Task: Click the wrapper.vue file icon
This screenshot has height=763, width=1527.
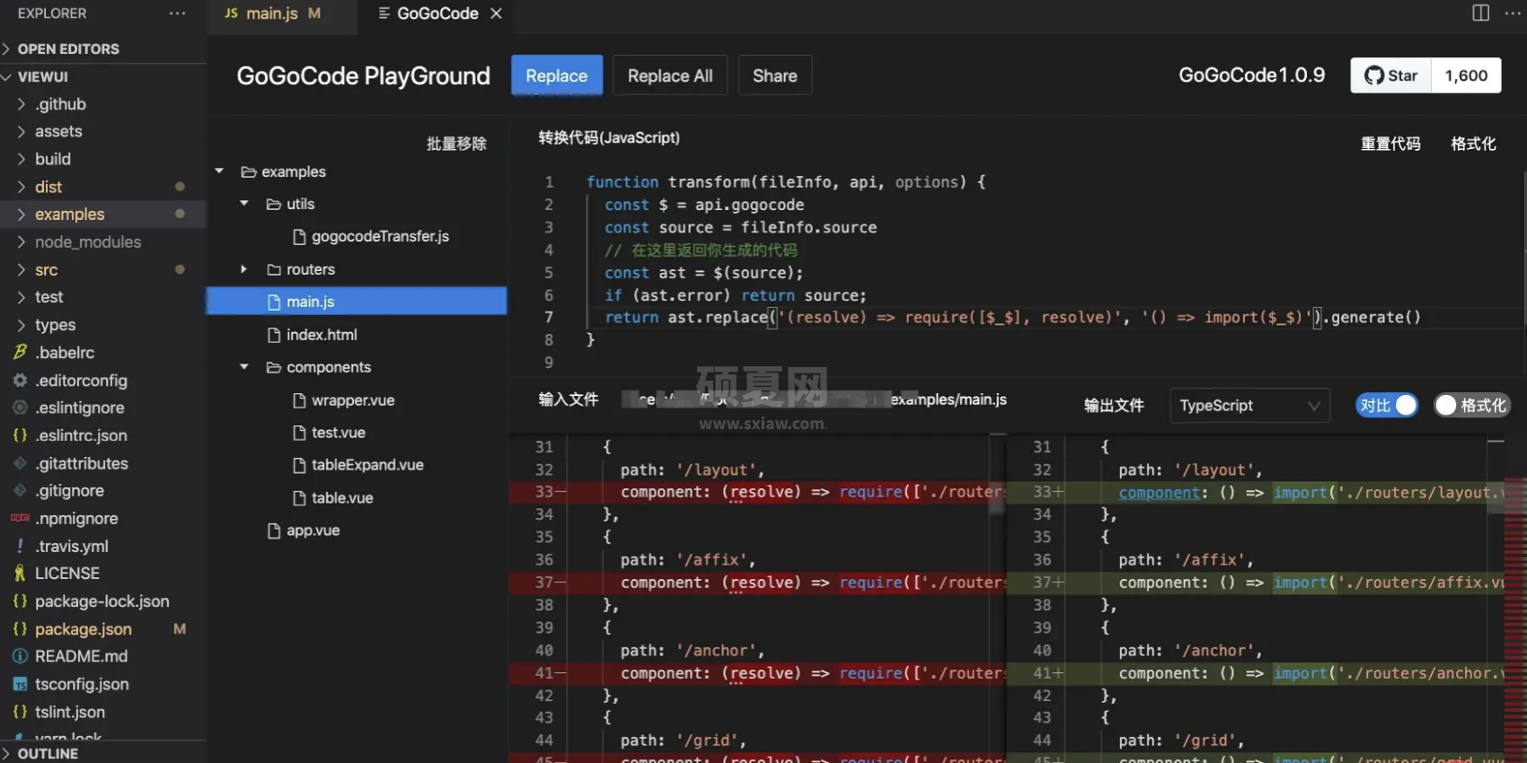Action: tap(300, 400)
